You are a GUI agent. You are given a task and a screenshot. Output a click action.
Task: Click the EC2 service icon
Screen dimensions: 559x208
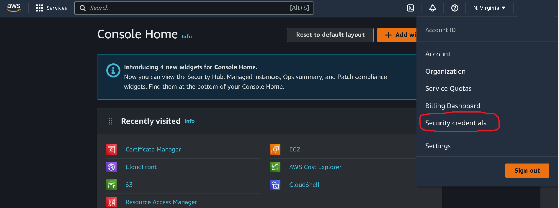tap(275, 150)
